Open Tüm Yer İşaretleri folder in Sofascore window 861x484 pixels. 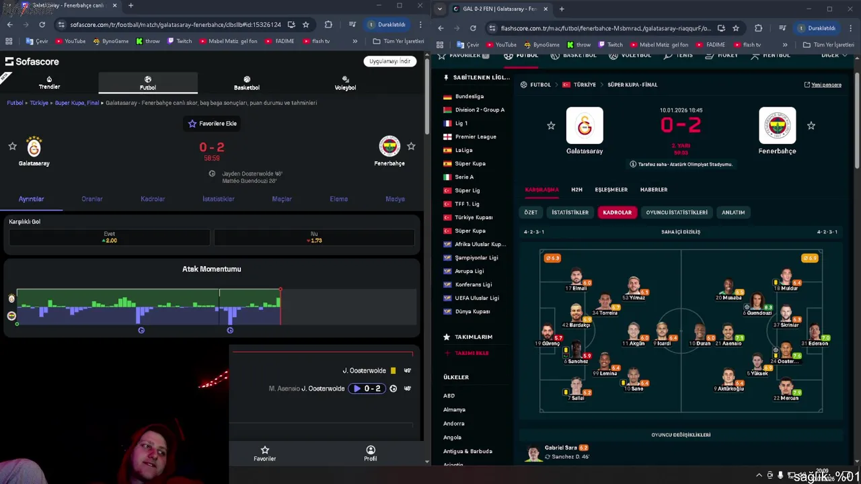(398, 41)
